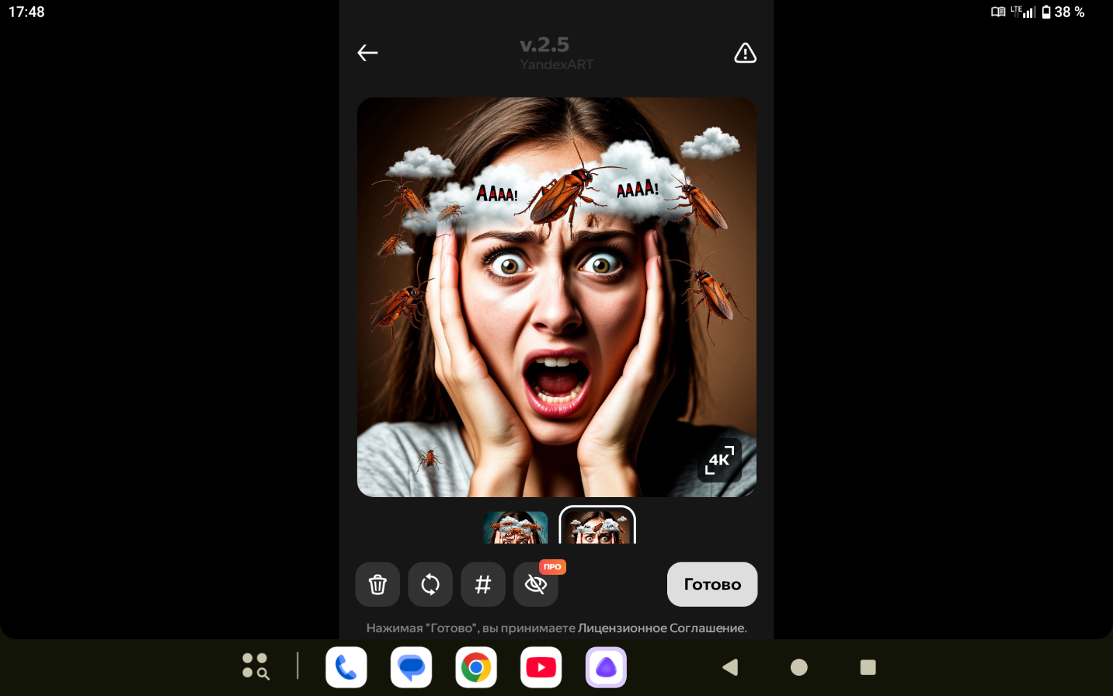The image size is (1113, 696).
Task: Open recent apps with the square button
Action: point(867,667)
